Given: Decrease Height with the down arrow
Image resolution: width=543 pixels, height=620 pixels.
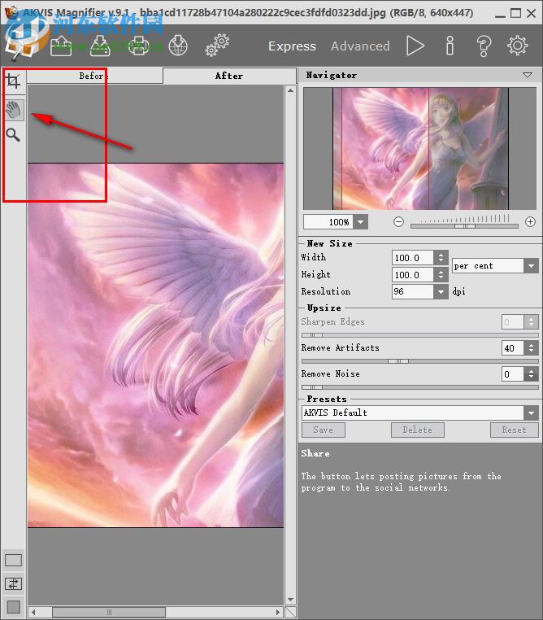Looking at the screenshot, I should pos(441,278).
